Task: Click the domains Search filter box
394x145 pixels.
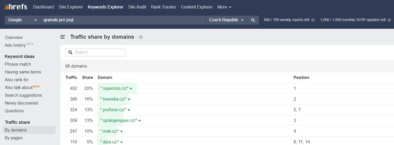Action: coord(95,52)
